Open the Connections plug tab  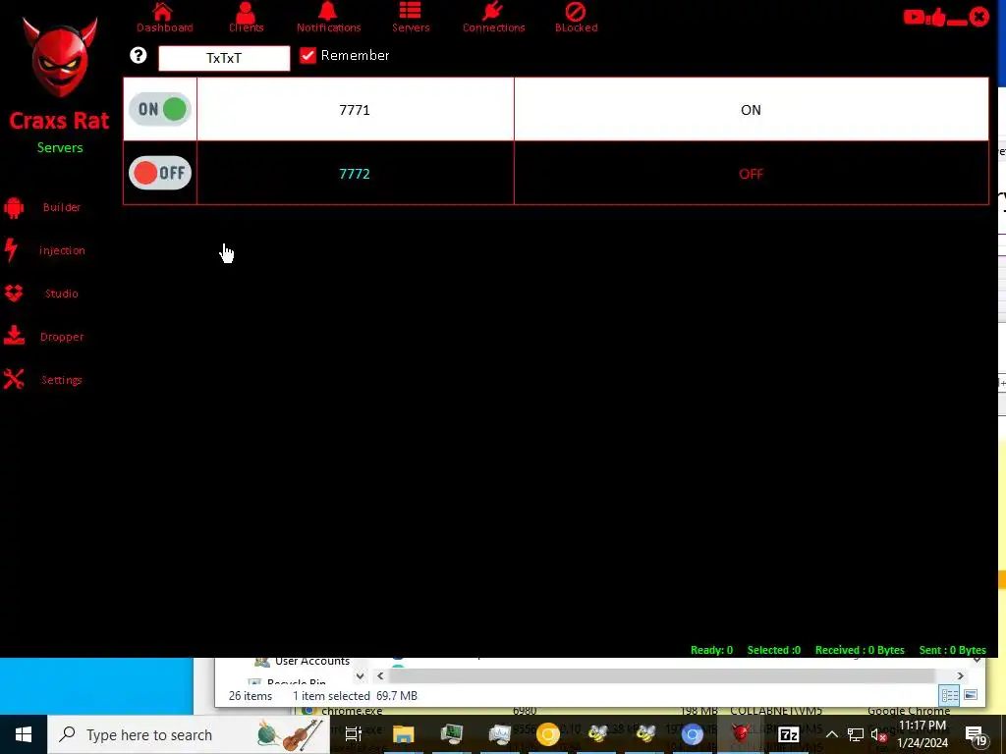tap(493, 18)
